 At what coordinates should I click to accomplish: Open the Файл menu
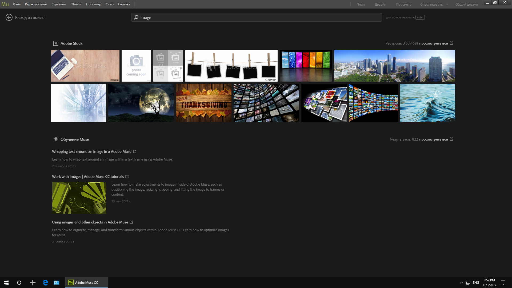coord(17,4)
